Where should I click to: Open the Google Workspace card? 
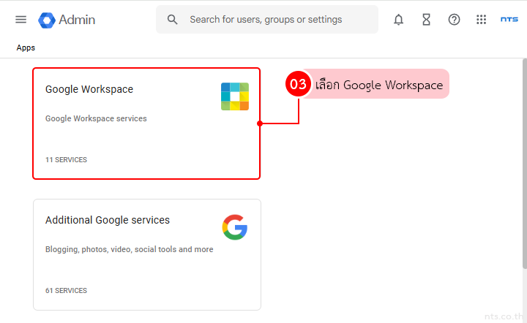(x=146, y=123)
